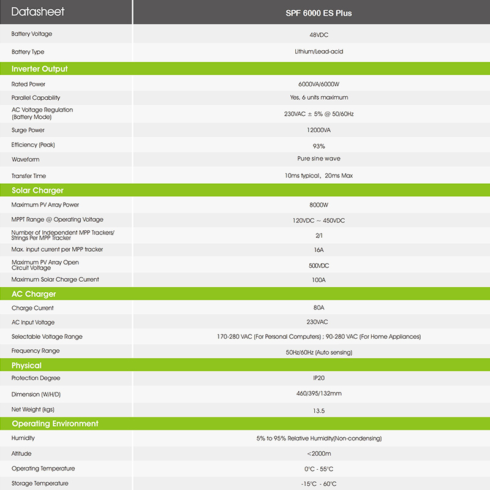490x490 pixels.
Task: Select the '230VAC ± 5% @ 50/60Hz' value
Action: 318,114
